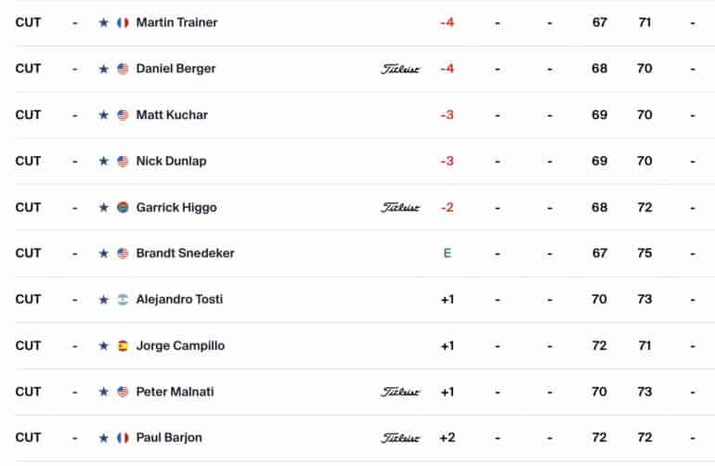Click the star icon beside Garrick Higgo

pos(103,207)
